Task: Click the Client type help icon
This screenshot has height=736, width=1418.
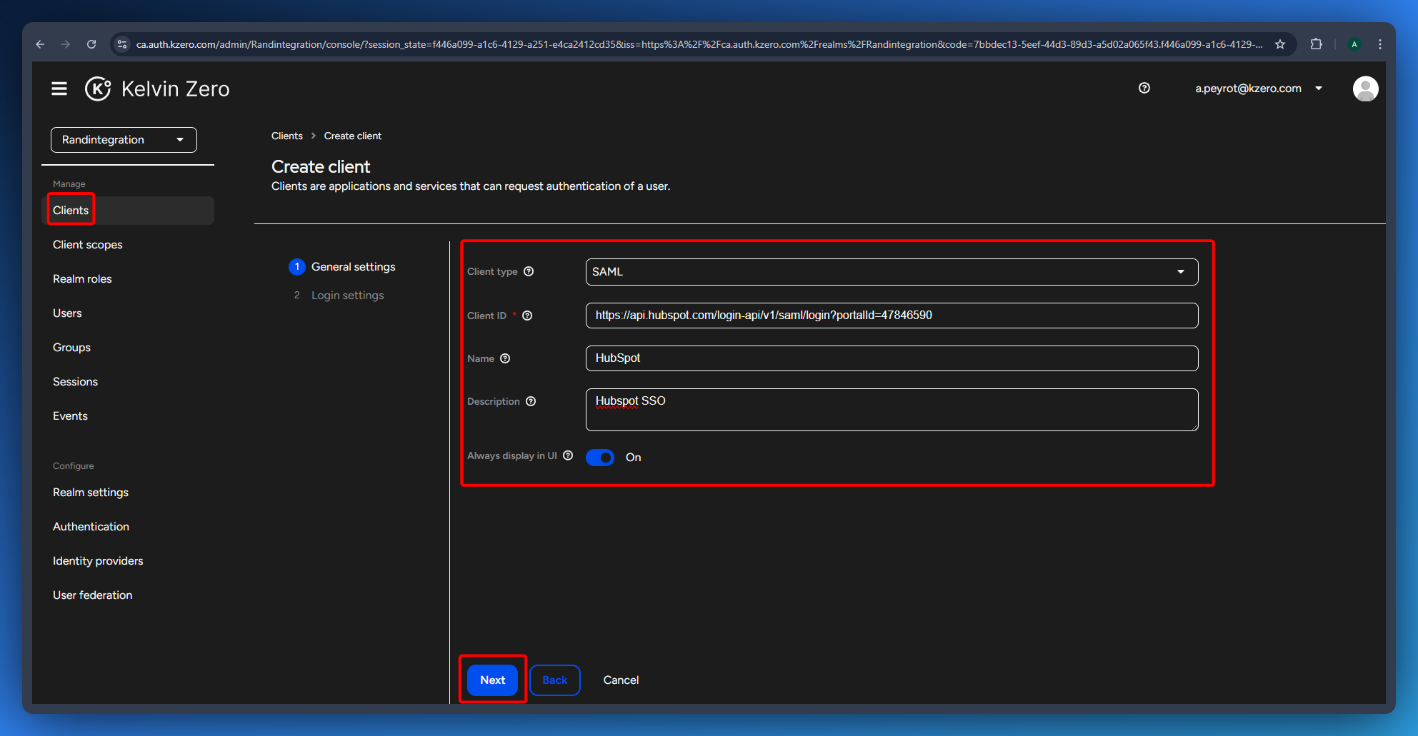Action: coord(529,271)
